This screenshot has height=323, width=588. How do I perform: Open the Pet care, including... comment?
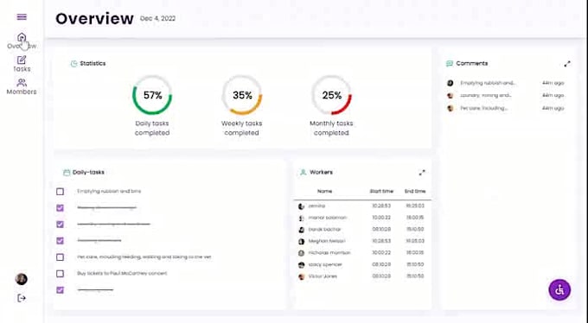(x=483, y=108)
